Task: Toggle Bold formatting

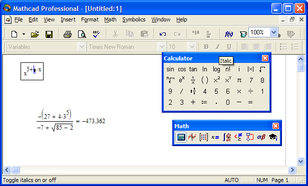Action: [x=206, y=47]
